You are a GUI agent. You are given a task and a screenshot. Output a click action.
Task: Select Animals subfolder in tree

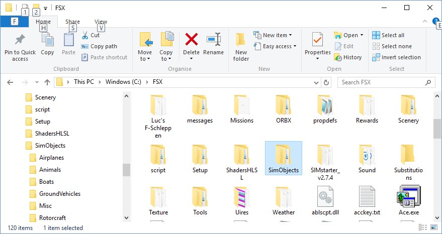[x=45, y=170]
